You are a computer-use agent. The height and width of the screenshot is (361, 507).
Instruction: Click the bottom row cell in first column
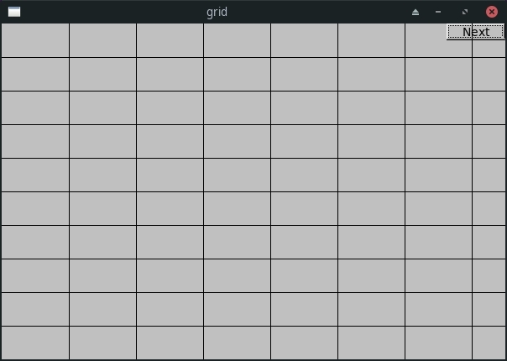35,343
